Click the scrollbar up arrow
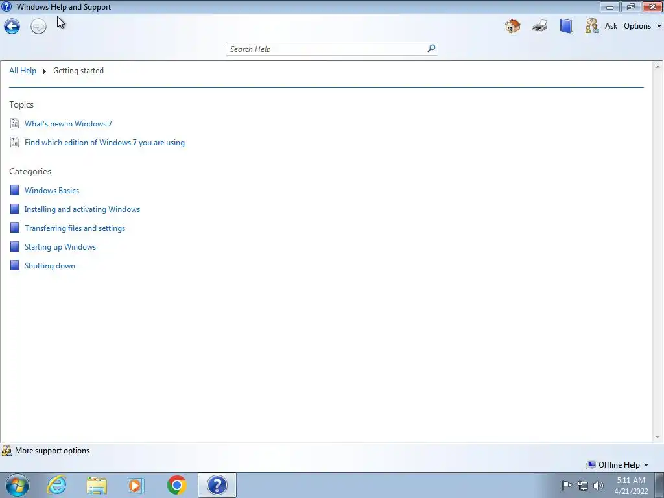Screen dimensions: 664x498 [658, 67]
